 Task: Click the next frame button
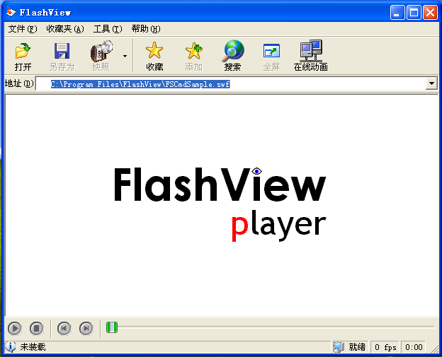tap(86, 328)
